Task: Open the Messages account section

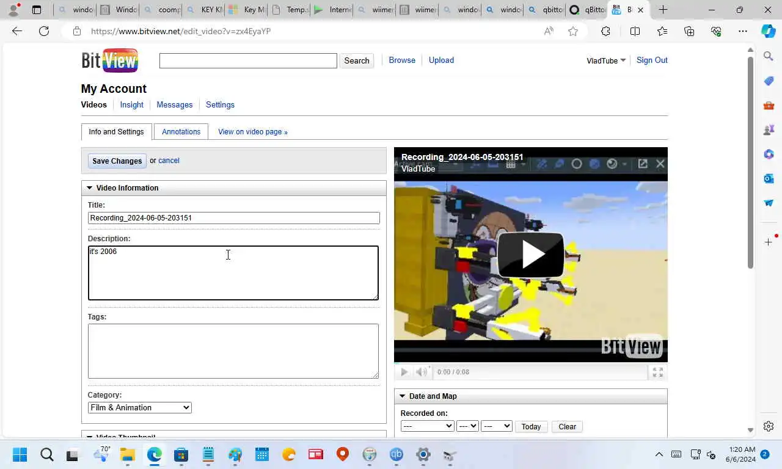Action: coord(174,104)
